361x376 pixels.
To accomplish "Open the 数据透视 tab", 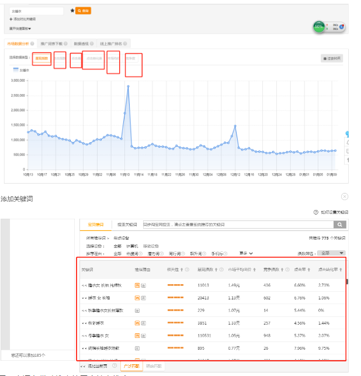I will [x=81, y=44].
